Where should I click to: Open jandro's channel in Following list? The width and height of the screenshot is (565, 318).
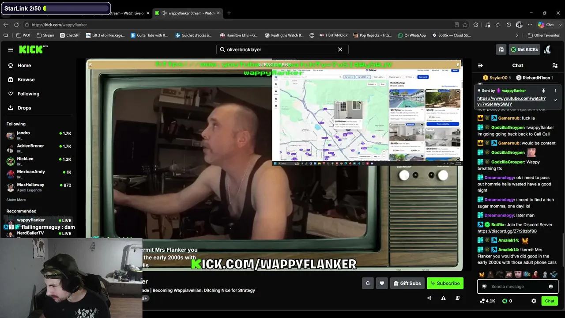(x=39, y=135)
